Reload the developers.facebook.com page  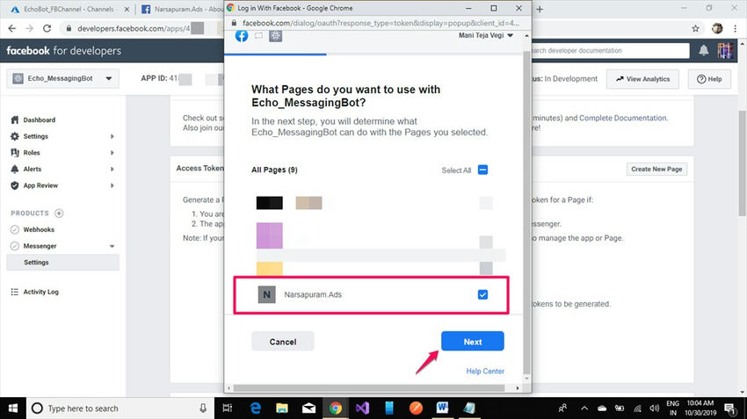point(47,29)
